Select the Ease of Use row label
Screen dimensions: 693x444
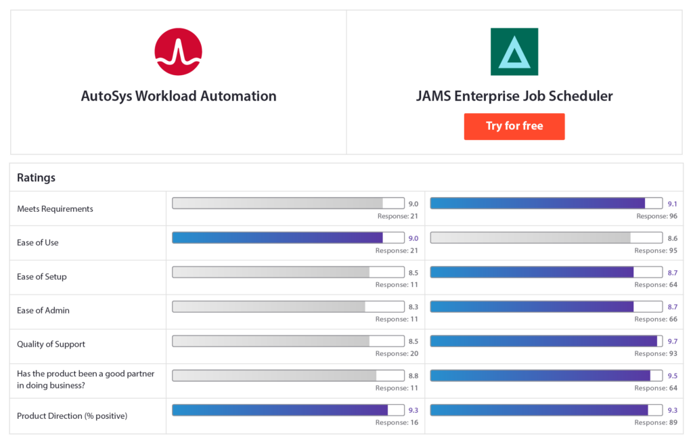coord(38,243)
